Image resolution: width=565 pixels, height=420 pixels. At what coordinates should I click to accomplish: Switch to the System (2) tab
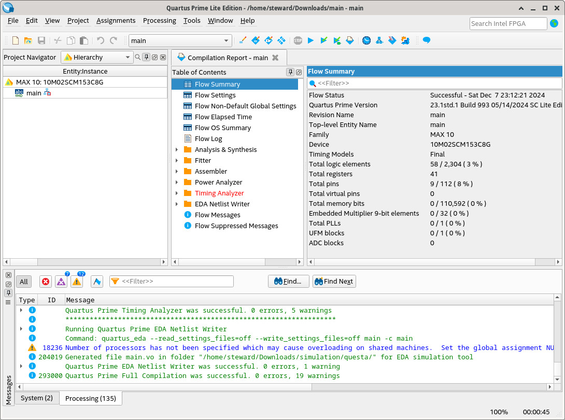click(36, 398)
